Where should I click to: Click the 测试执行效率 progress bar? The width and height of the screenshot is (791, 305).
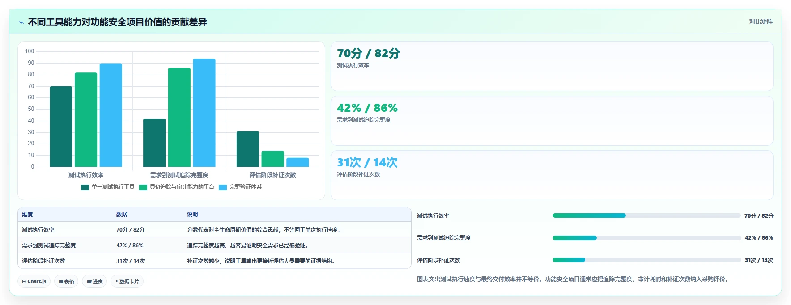point(646,216)
